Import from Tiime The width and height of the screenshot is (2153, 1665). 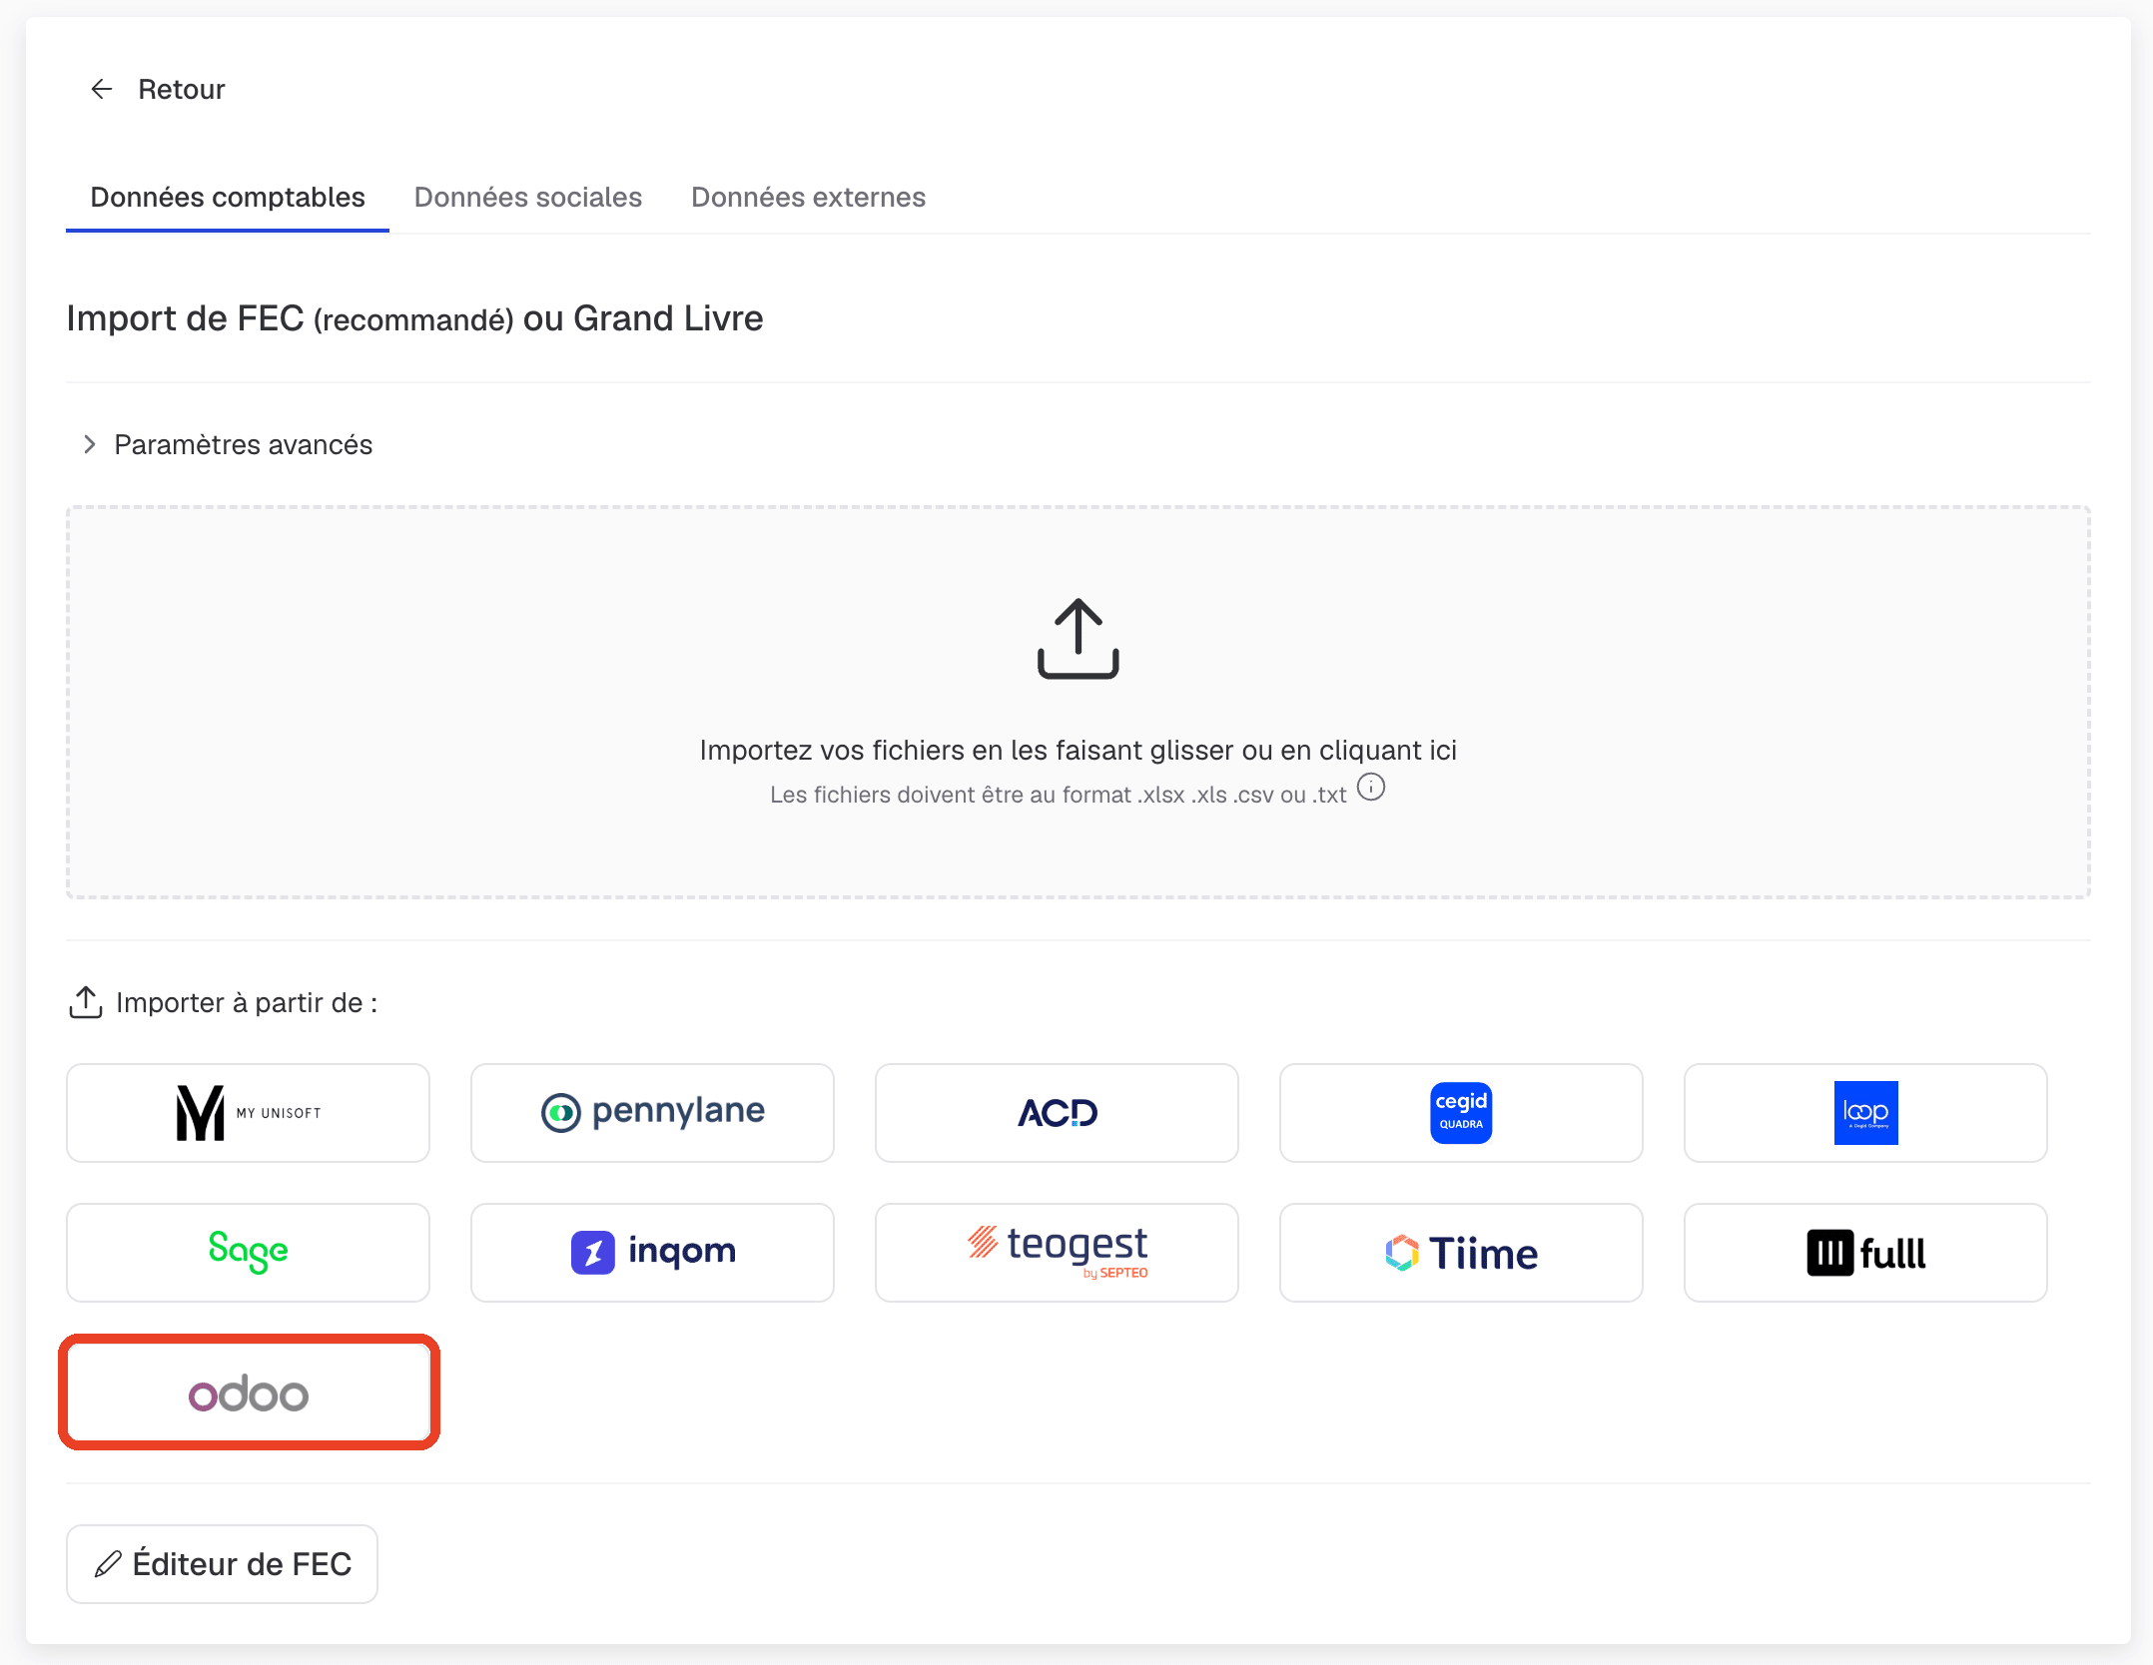click(x=1461, y=1253)
